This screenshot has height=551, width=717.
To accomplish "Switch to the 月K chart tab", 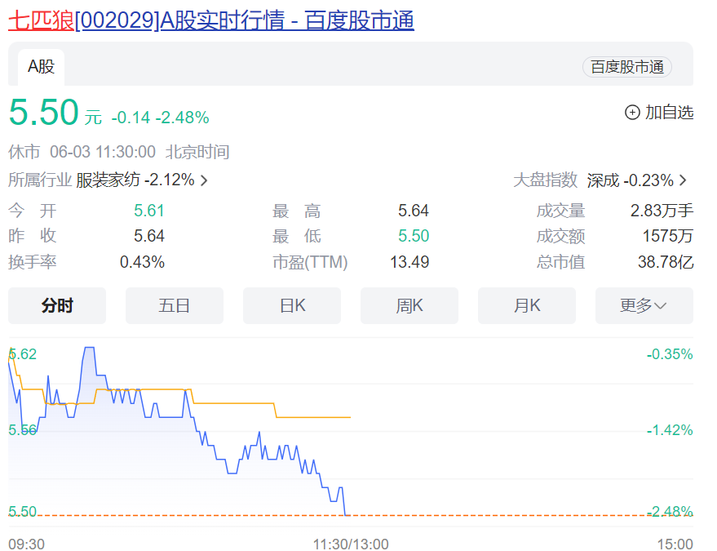I will [527, 306].
